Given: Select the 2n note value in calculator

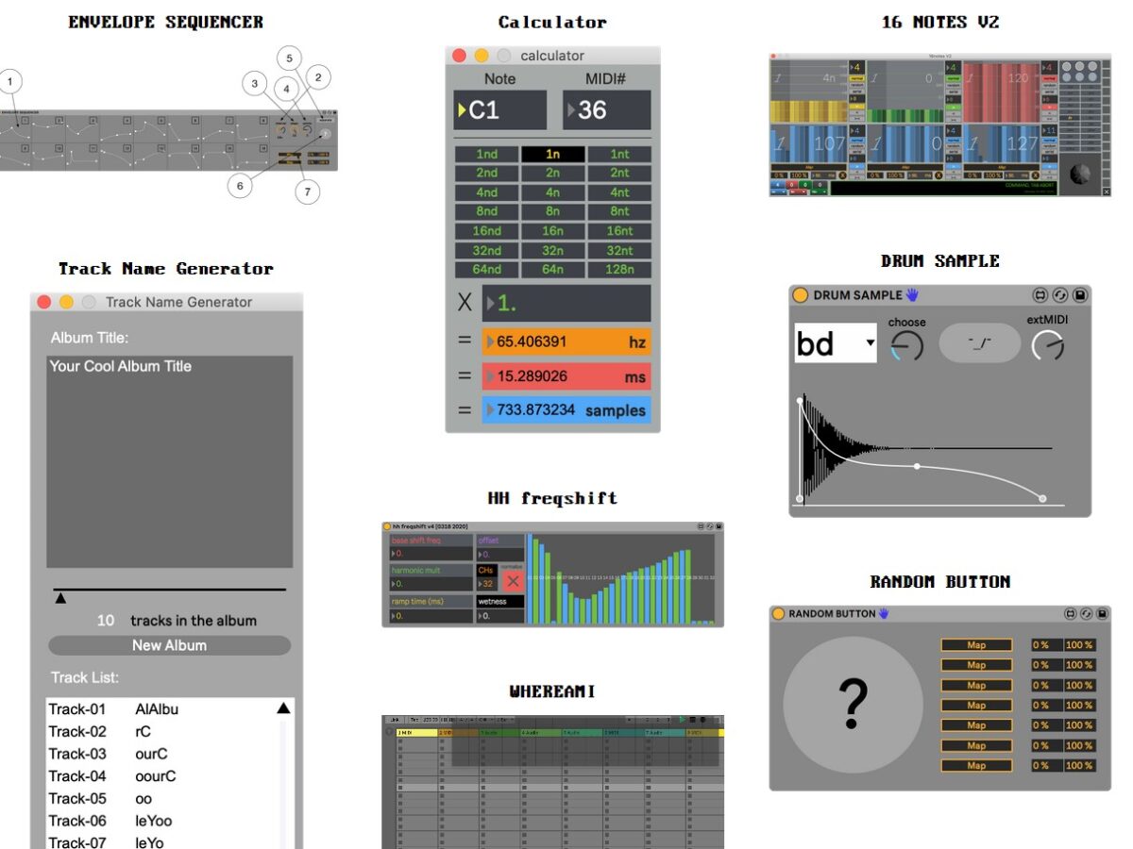Looking at the screenshot, I should click(x=553, y=173).
